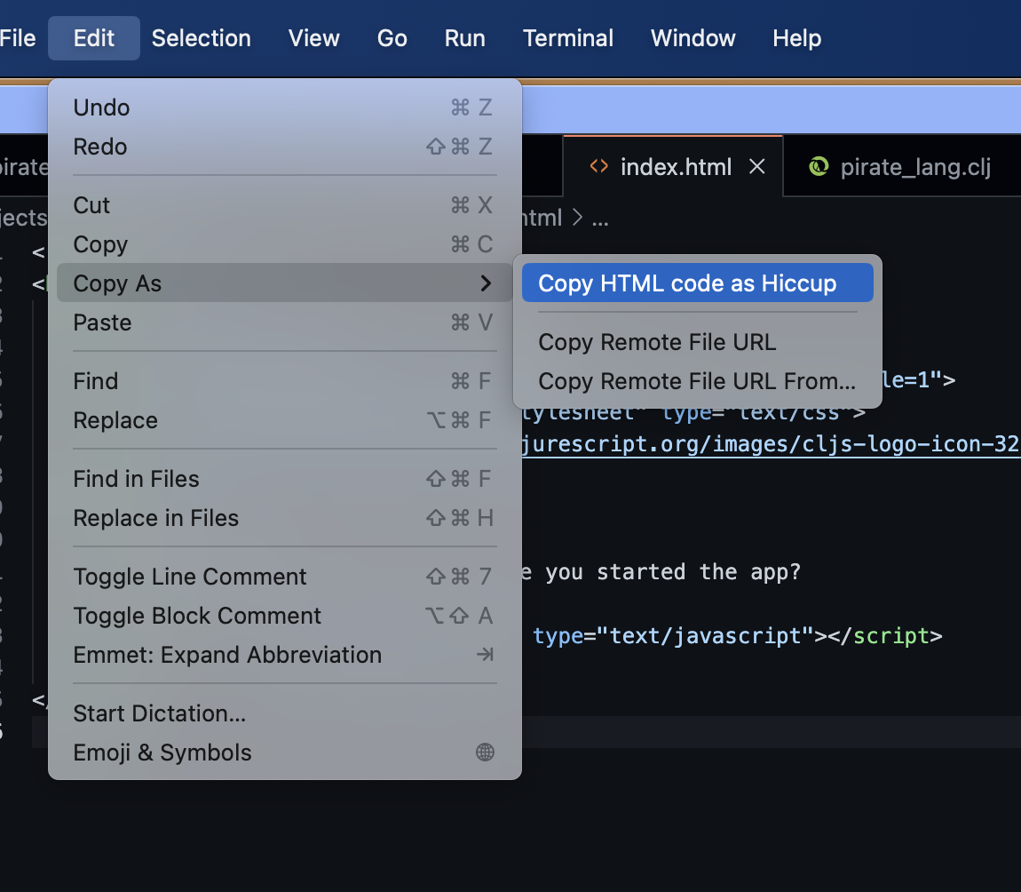Click the globe icon beside Emoji & Symbols

point(485,753)
